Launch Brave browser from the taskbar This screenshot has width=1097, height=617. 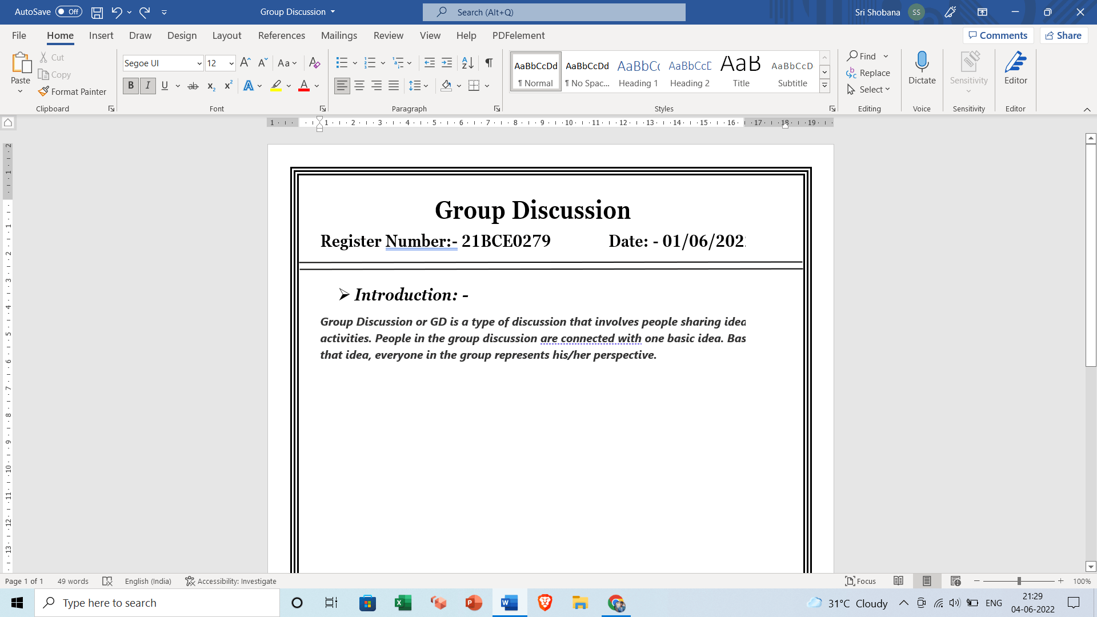pyautogui.click(x=545, y=603)
